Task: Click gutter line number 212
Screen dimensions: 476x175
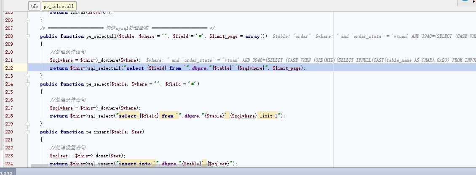Action: pos(9,68)
